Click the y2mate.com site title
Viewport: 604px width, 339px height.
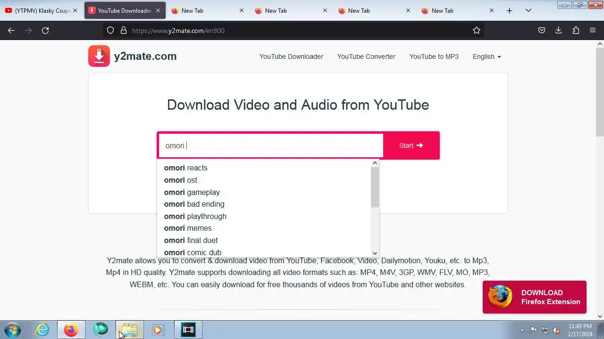tap(145, 56)
